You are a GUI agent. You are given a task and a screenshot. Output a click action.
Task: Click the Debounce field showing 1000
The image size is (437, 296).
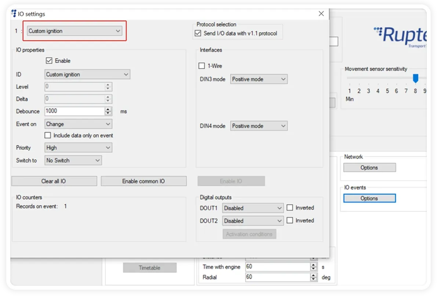coord(75,111)
